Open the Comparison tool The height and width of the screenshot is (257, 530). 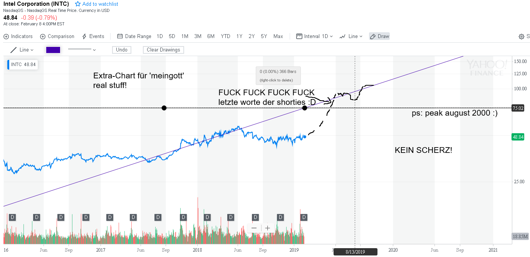[57, 36]
